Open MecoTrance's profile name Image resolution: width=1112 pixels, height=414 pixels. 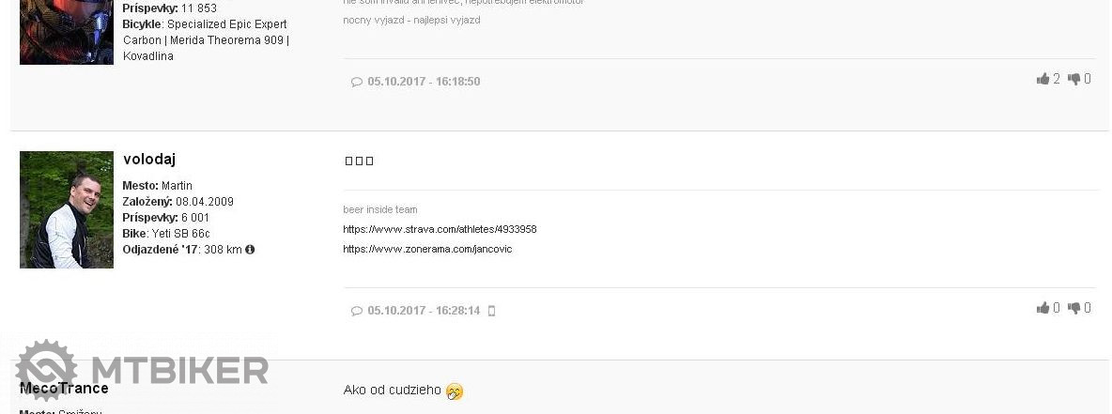pos(64,388)
